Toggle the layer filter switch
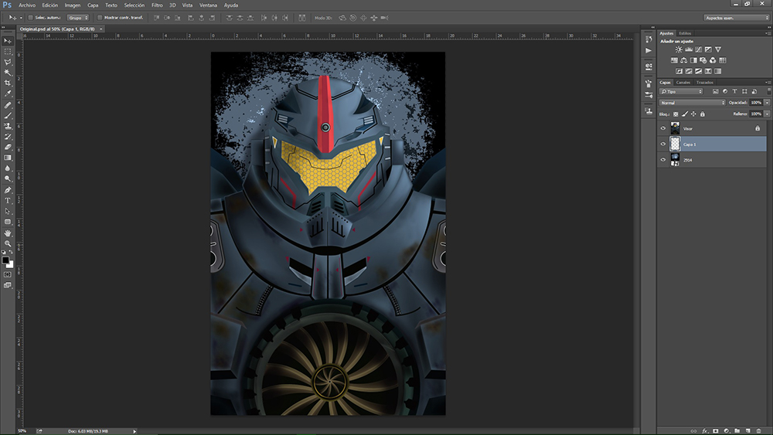 point(768,91)
